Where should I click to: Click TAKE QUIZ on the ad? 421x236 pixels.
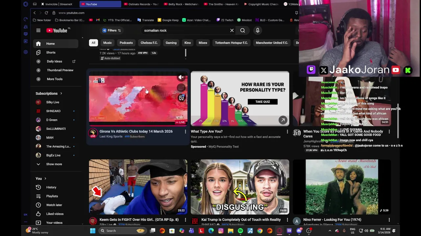pos(262,102)
